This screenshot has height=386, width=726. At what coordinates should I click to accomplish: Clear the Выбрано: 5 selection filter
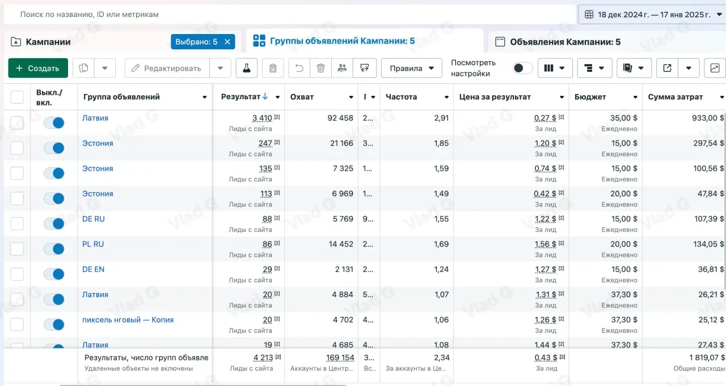tap(227, 41)
